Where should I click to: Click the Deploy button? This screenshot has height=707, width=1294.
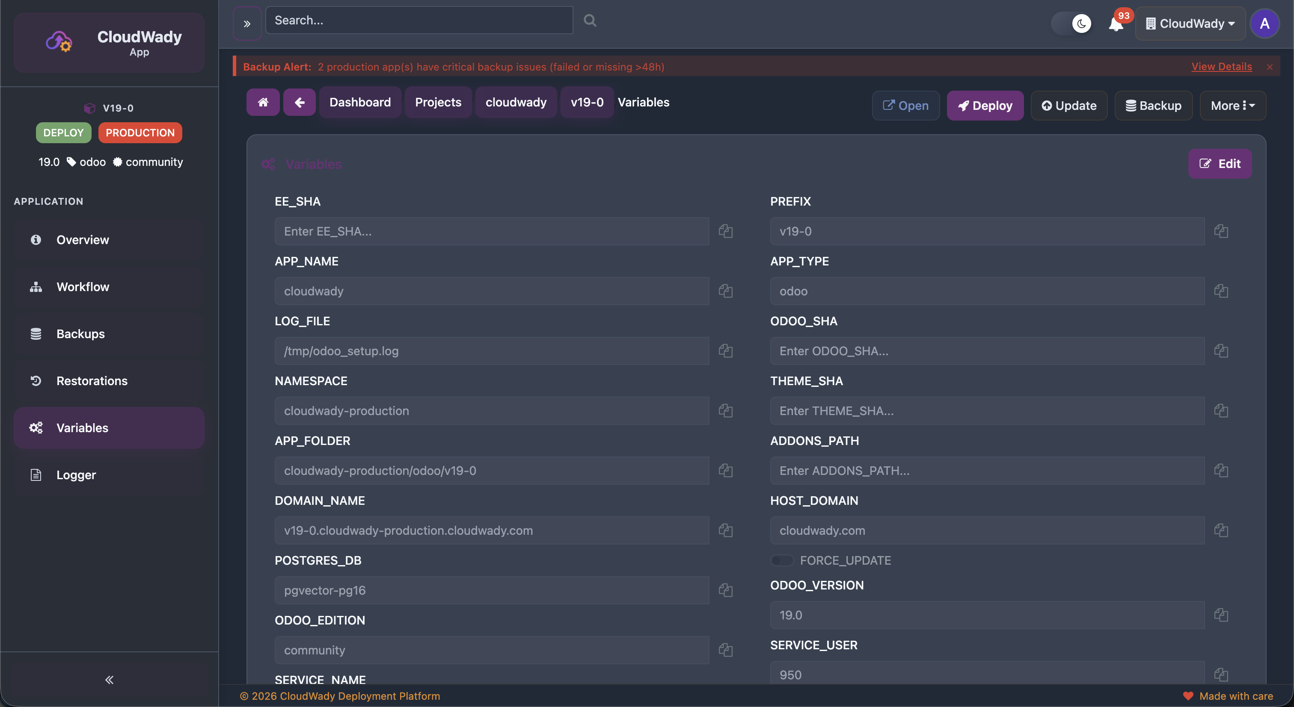(985, 106)
